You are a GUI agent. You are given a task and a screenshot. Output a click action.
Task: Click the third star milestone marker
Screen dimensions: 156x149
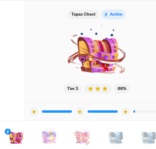126,112
